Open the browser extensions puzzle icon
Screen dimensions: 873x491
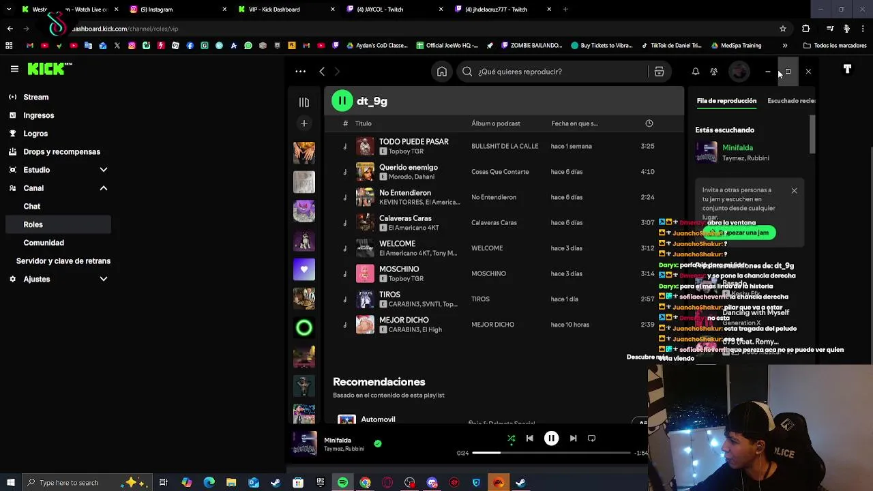(806, 29)
